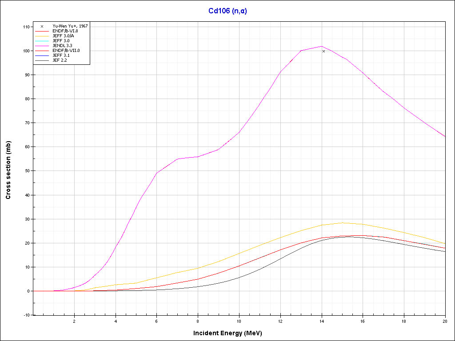Select the JEFF 3.0/A legend label
Viewport: 455px width, 341px height.
(x=64, y=36)
